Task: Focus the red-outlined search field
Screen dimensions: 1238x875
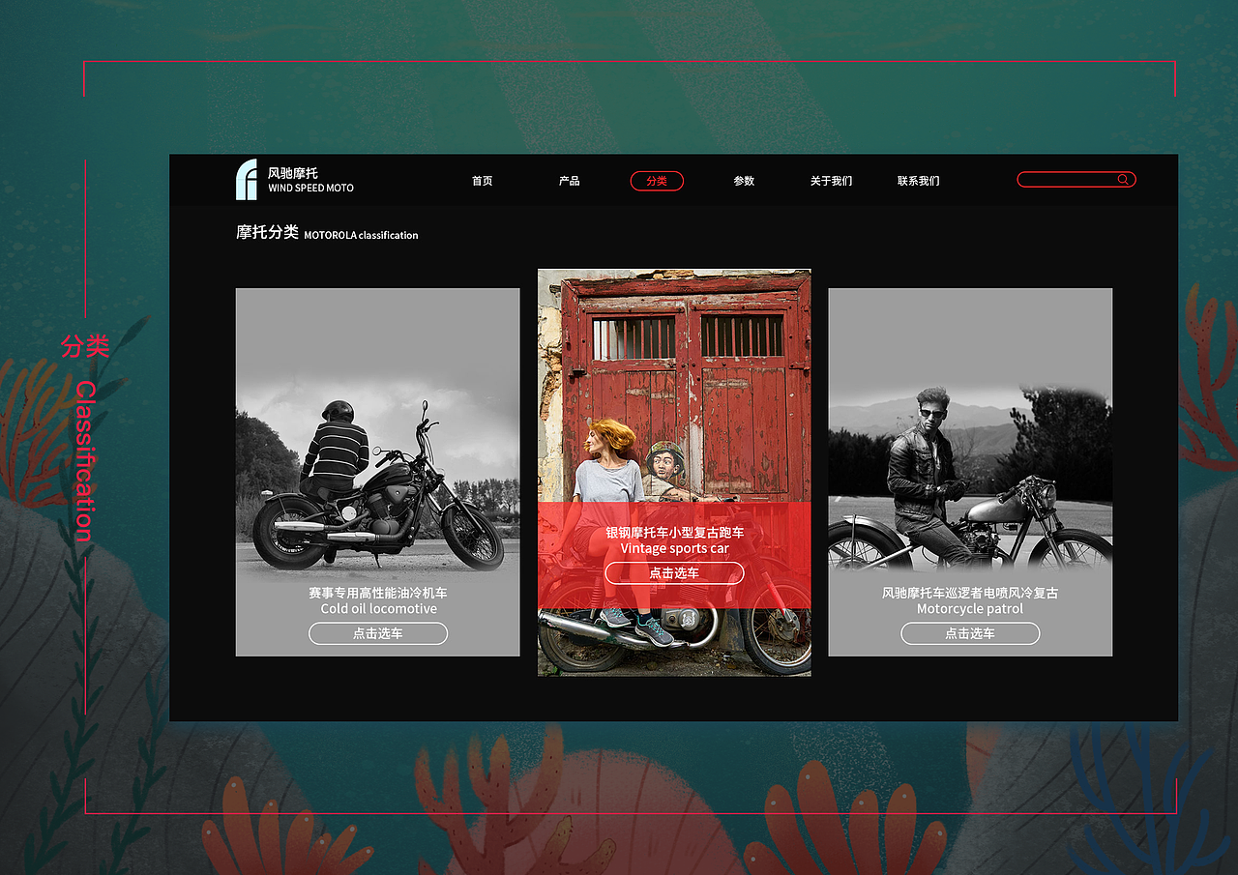Action: [1076, 180]
